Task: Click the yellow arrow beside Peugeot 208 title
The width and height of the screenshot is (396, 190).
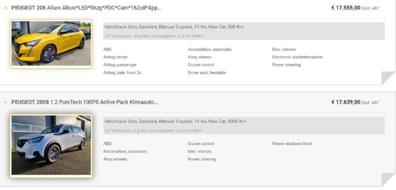Action: pos(5,8)
